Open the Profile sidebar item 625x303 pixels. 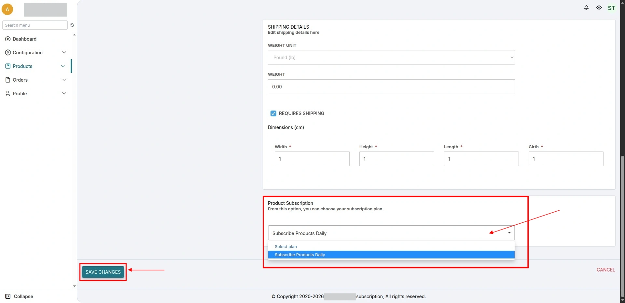tap(20, 94)
